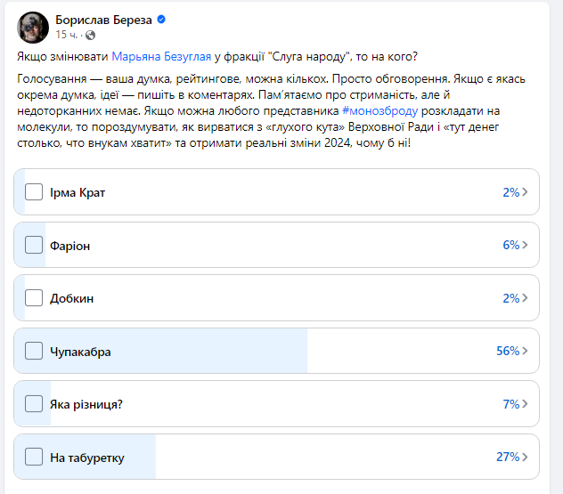This screenshot has height=494, width=563.
Task: Click chevron beside Фаріон 6%
Action: point(526,245)
